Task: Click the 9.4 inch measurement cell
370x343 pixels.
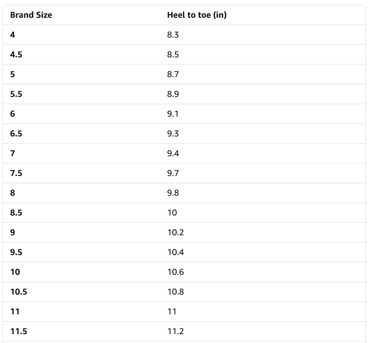Action: tap(173, 153)
